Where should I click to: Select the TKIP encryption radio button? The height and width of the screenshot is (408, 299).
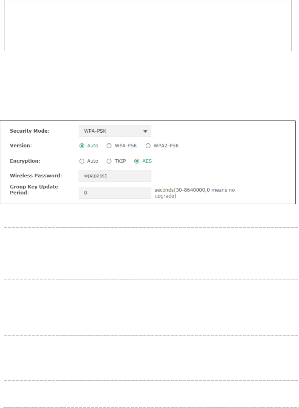109,161
